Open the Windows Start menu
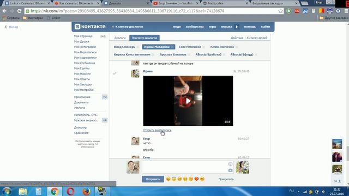This screenshot has height=196, width=349. (x=7, y=191)
